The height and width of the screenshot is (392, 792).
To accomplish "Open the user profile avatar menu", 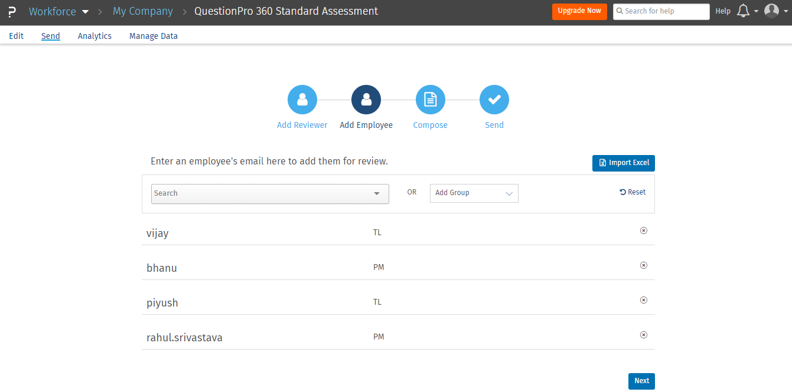I will [772, 11].
